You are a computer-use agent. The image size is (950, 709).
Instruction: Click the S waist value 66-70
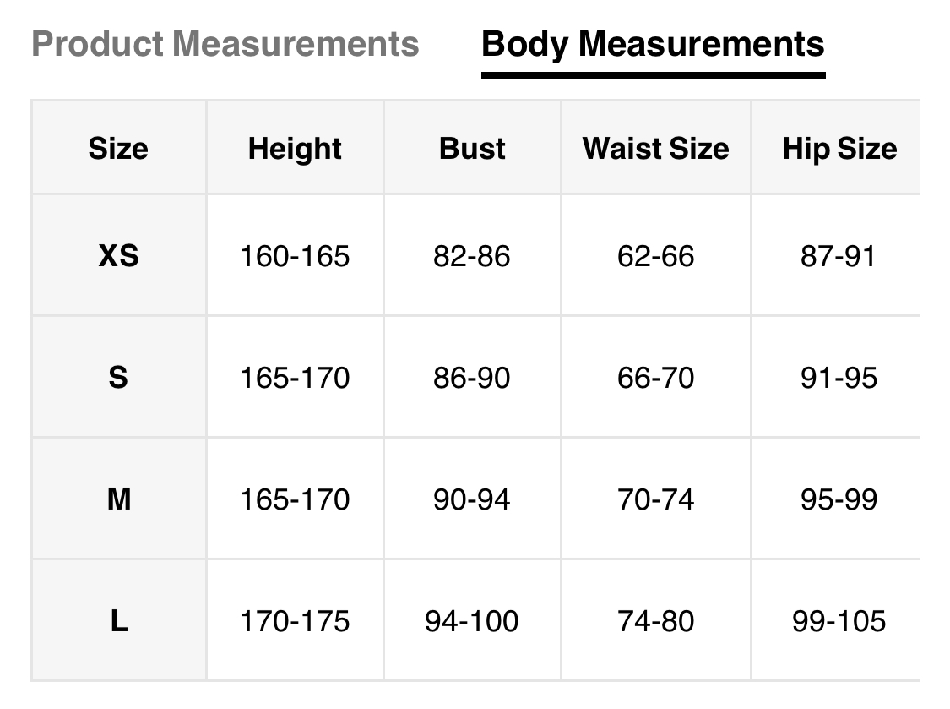click(655, 377)
